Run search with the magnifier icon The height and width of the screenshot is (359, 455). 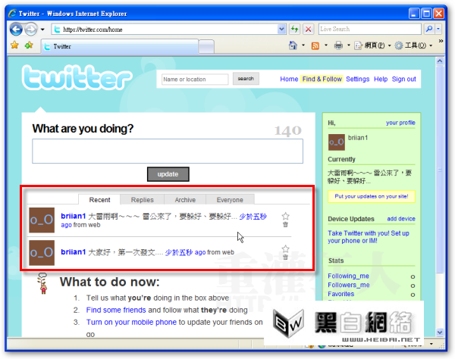pyautogui.click(x=429, y=29)
